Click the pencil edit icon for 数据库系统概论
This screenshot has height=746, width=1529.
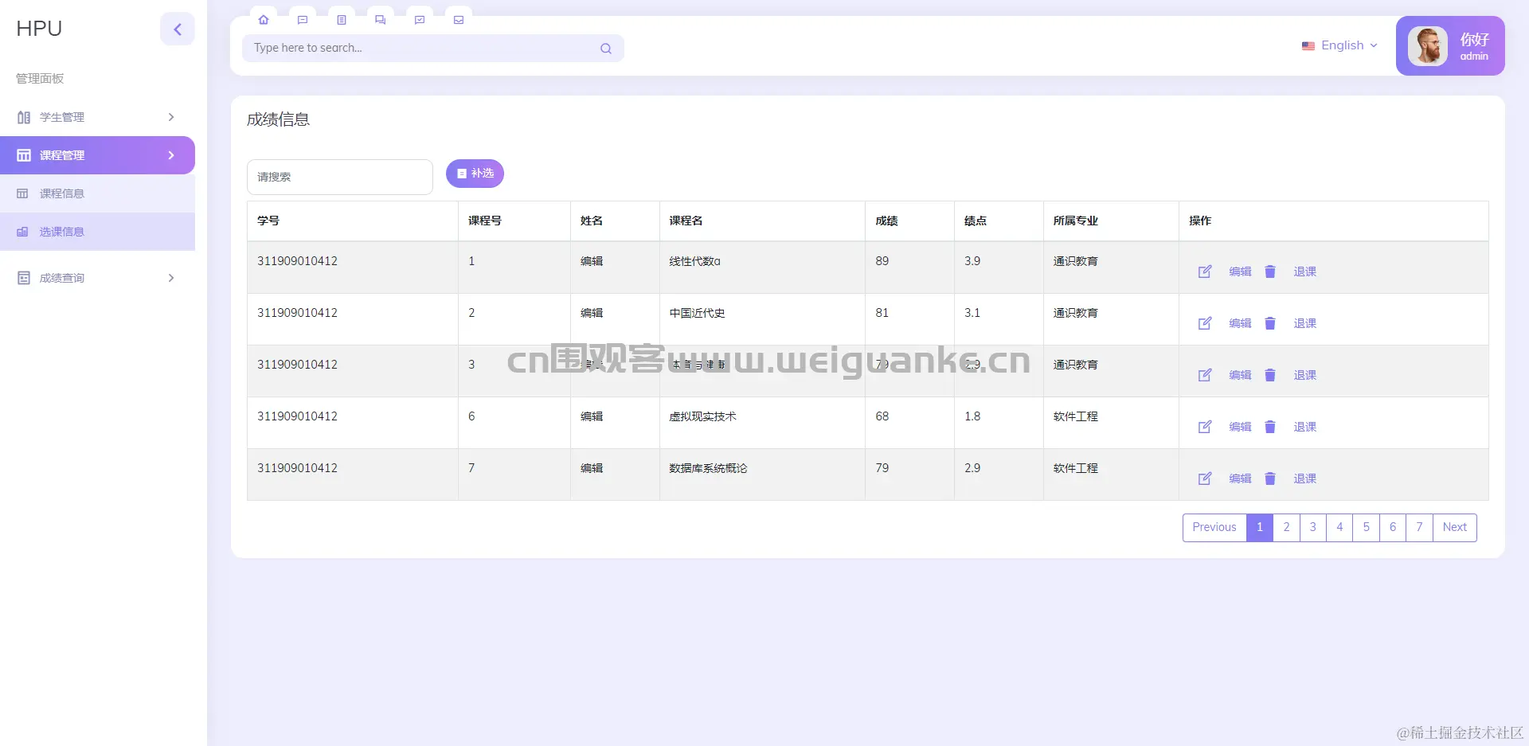[1205, 478]
